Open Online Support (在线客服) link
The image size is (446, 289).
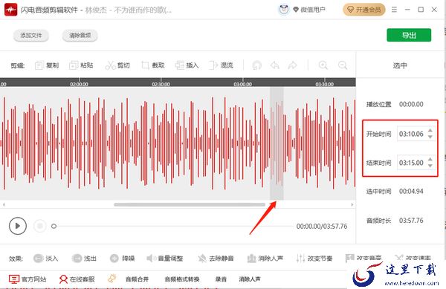(77, 279)
